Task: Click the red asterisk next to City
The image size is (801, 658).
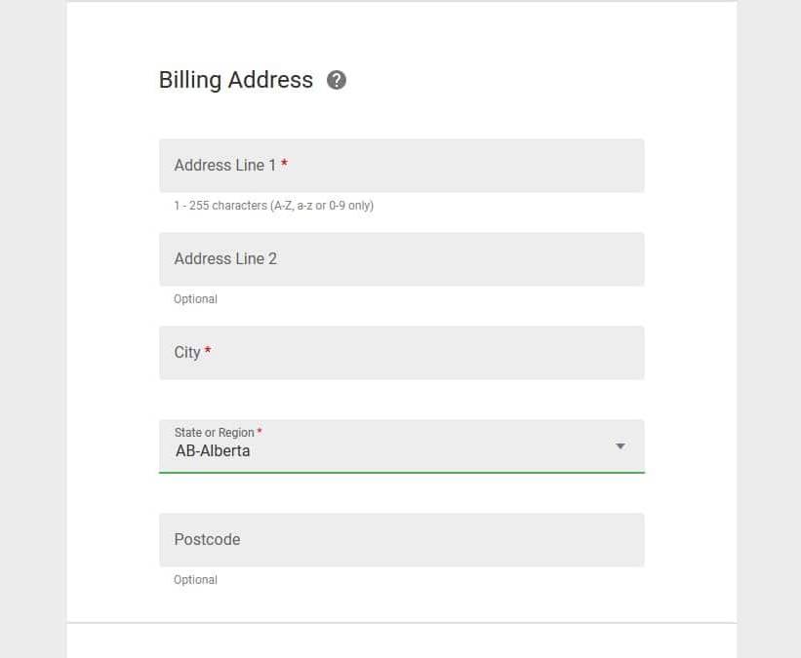Action: click(208, 350)
